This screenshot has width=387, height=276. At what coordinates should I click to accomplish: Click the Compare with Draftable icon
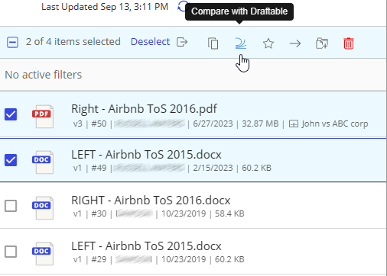tap(241, 43)
